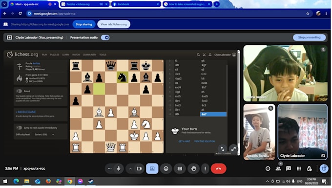Toggle closed captions in Meet
The width and height of the screenshot is (332, 188).
click(180, 169)
